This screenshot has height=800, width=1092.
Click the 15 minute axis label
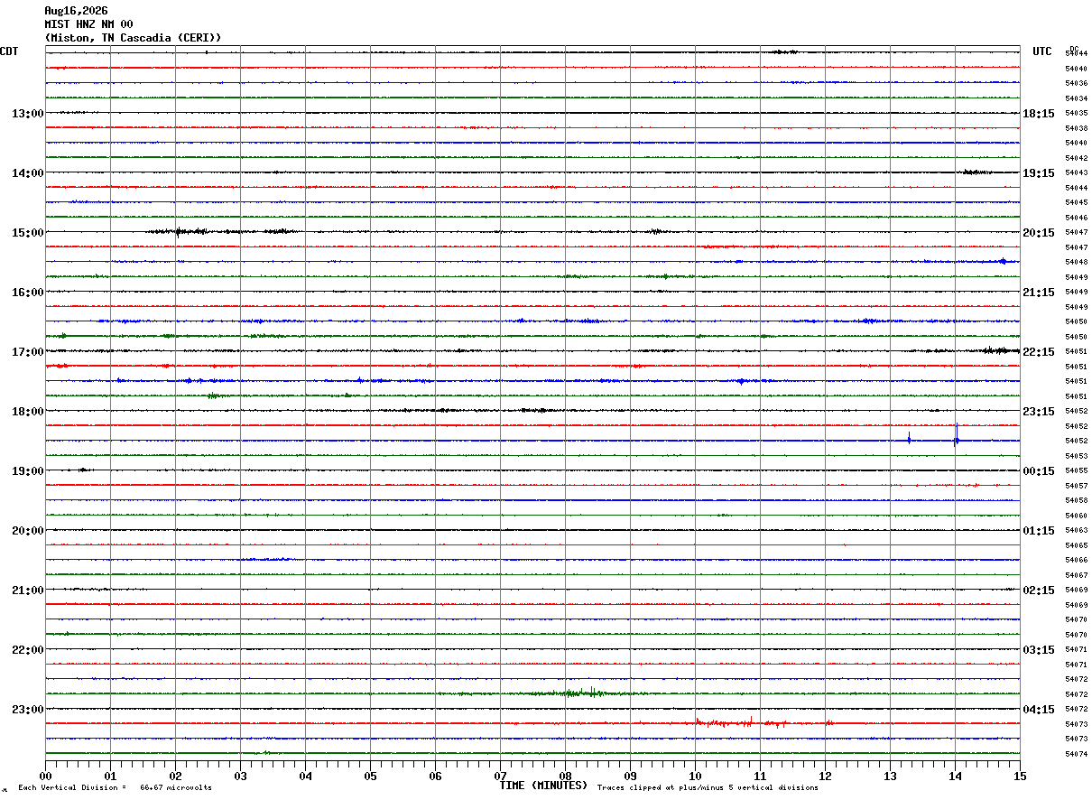click(x=1020, y=776)
